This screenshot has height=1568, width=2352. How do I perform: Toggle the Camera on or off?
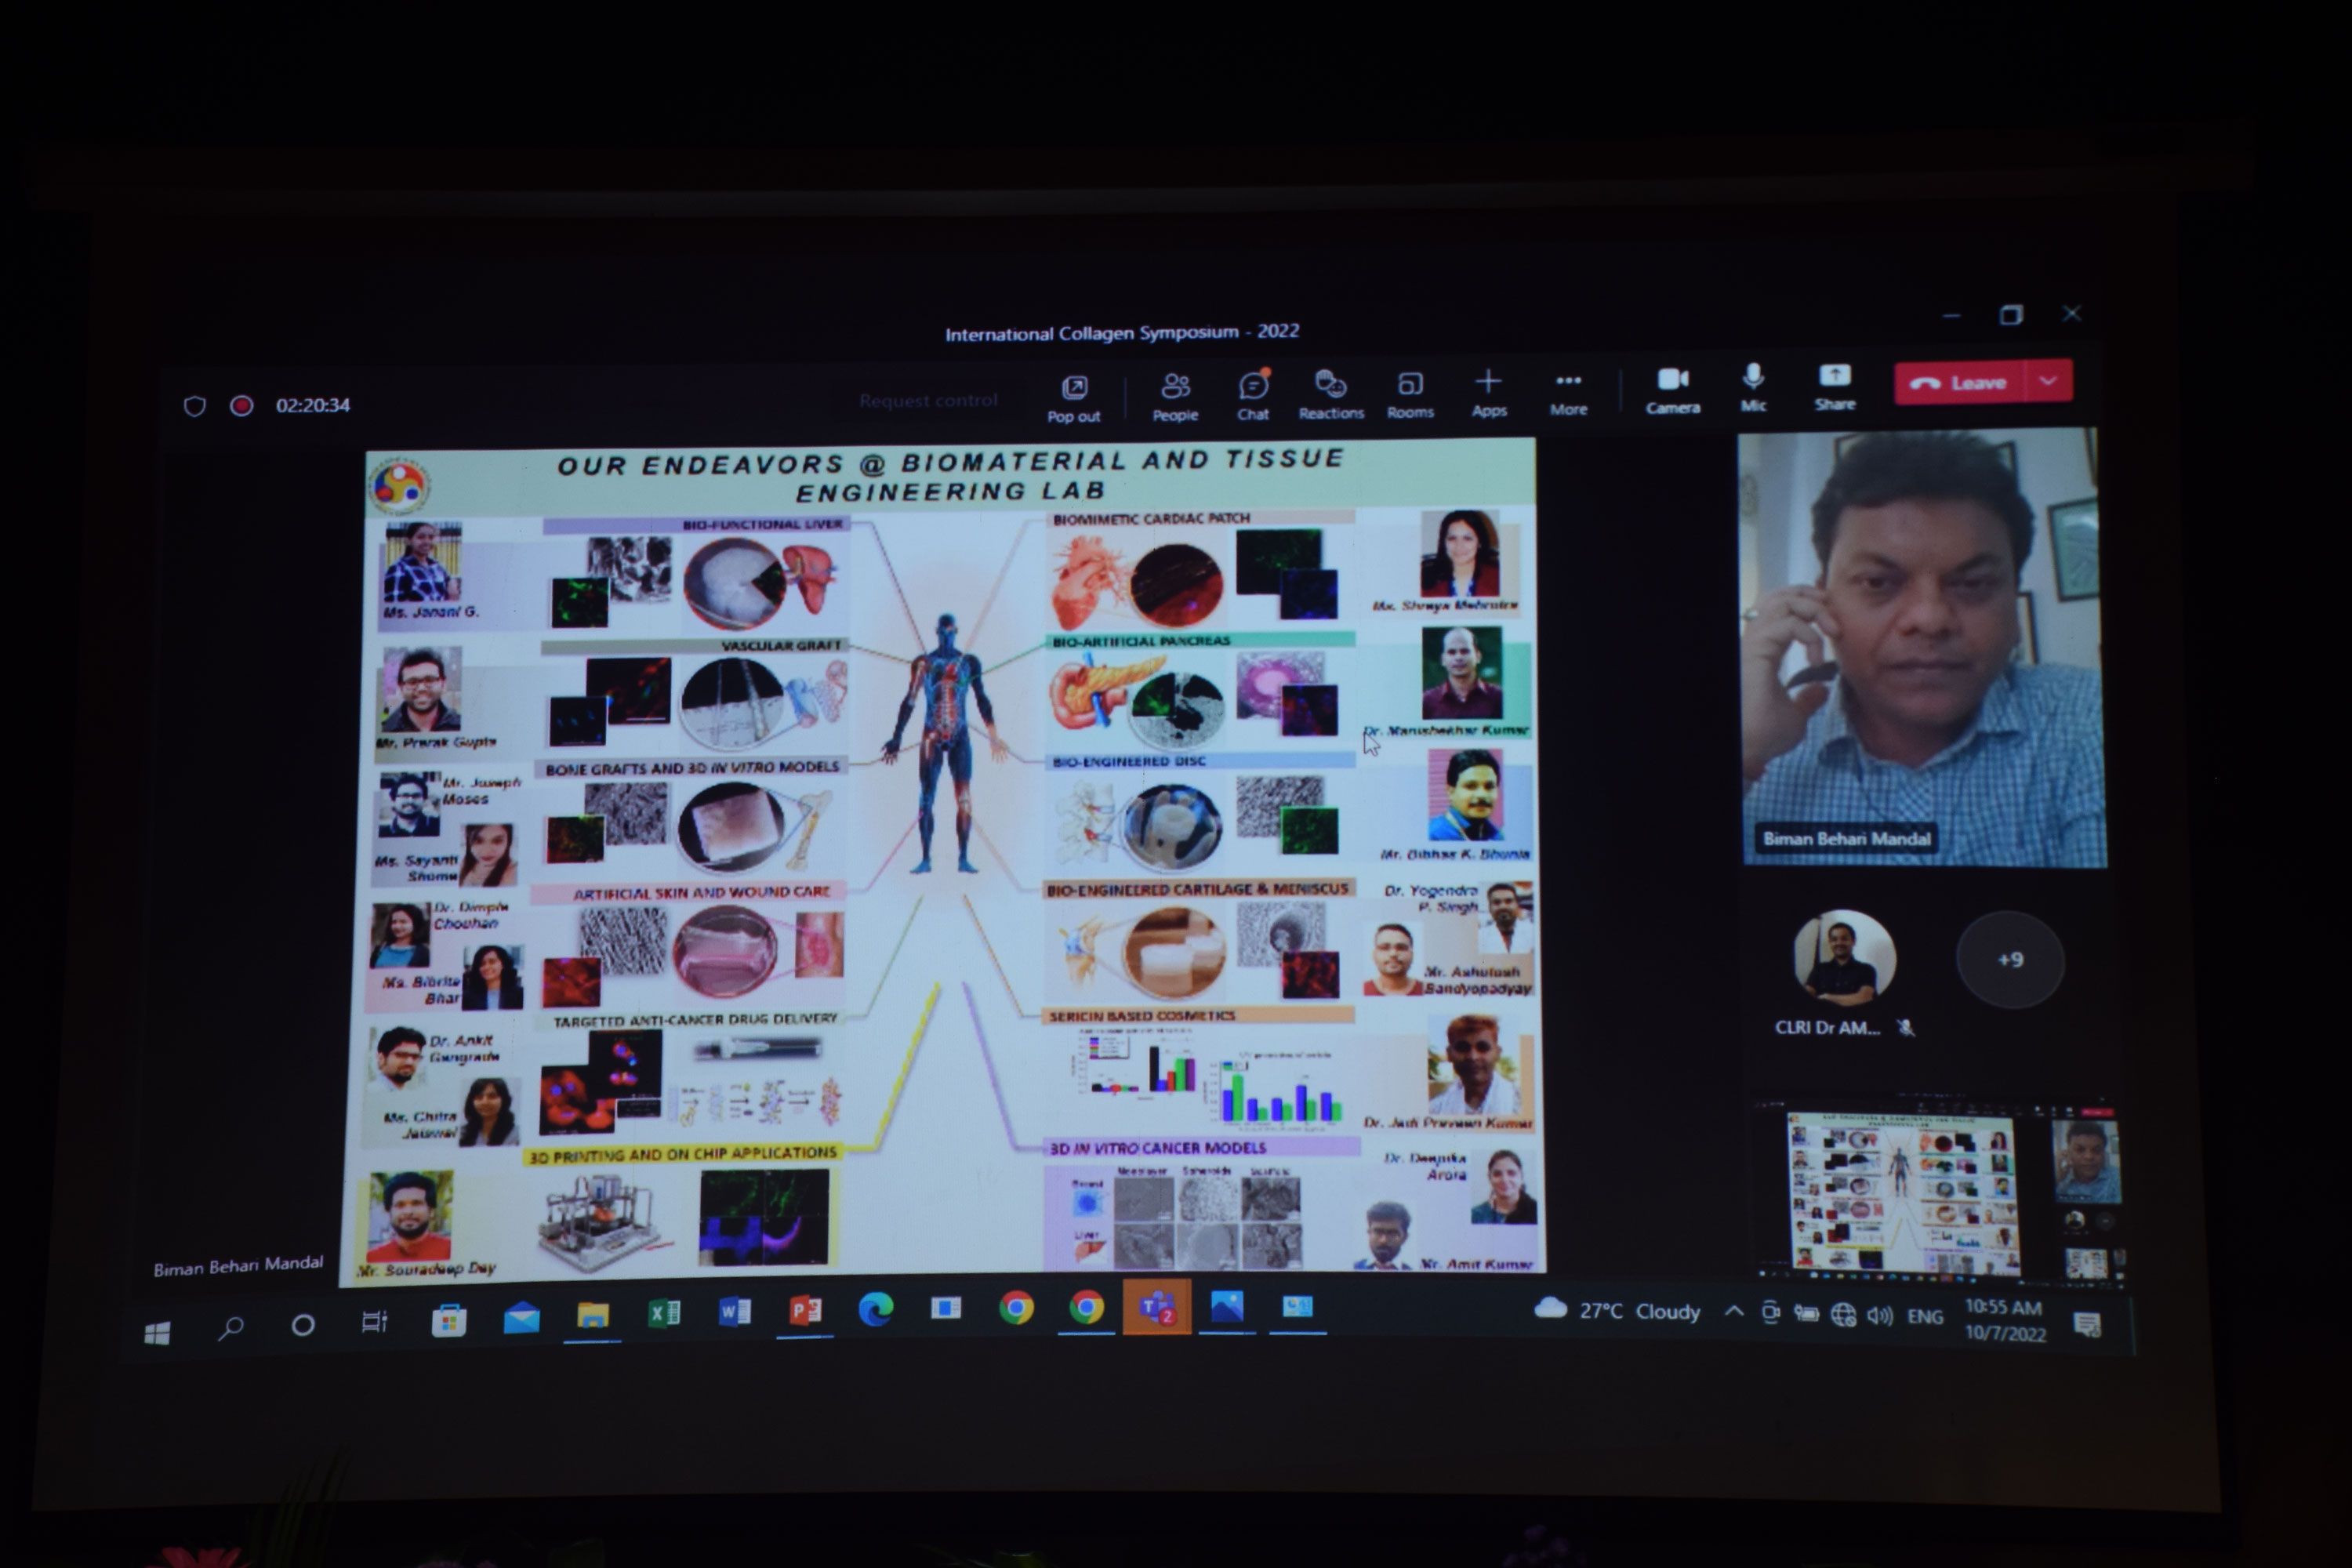pyautogui.click(x=1673, y=389)
